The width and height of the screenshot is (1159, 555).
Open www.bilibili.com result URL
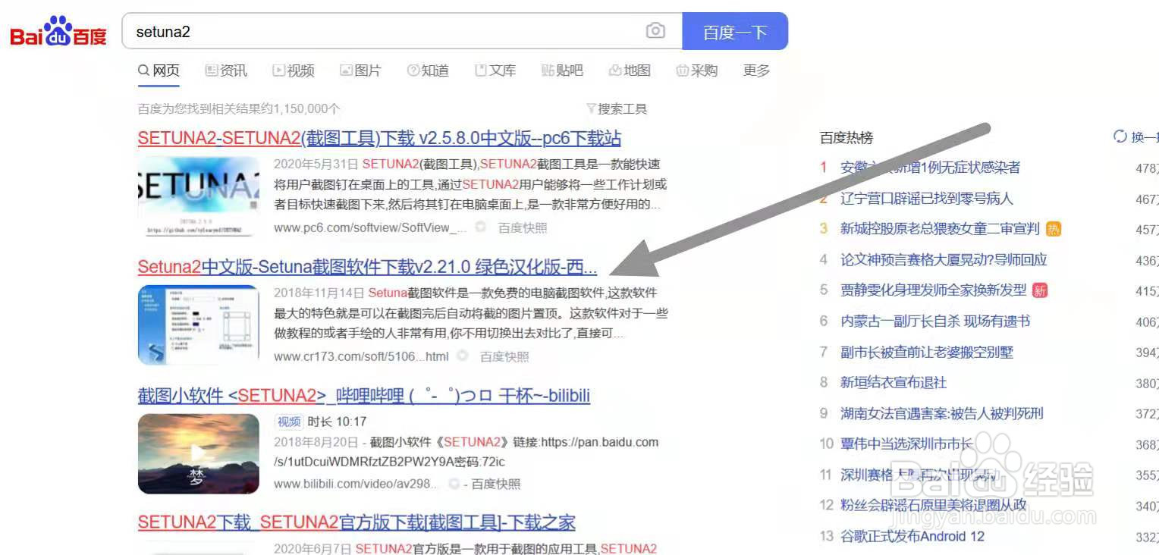tap(357, 484)
